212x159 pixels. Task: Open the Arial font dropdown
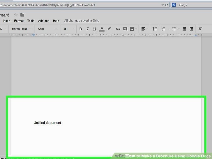coord(47,29)
